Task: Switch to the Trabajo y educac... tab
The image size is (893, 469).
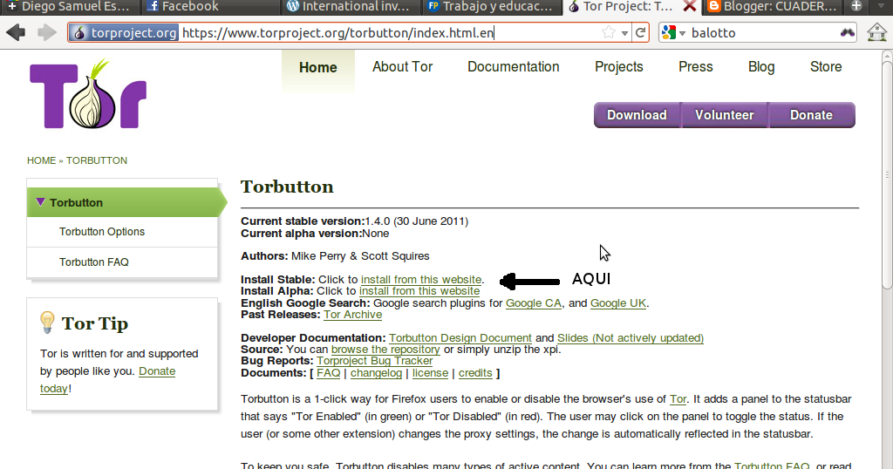Action: 491,7
